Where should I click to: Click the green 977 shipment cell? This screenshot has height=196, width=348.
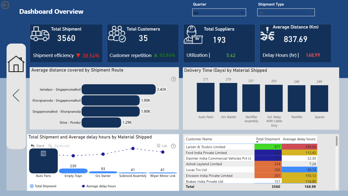(268, 147)
